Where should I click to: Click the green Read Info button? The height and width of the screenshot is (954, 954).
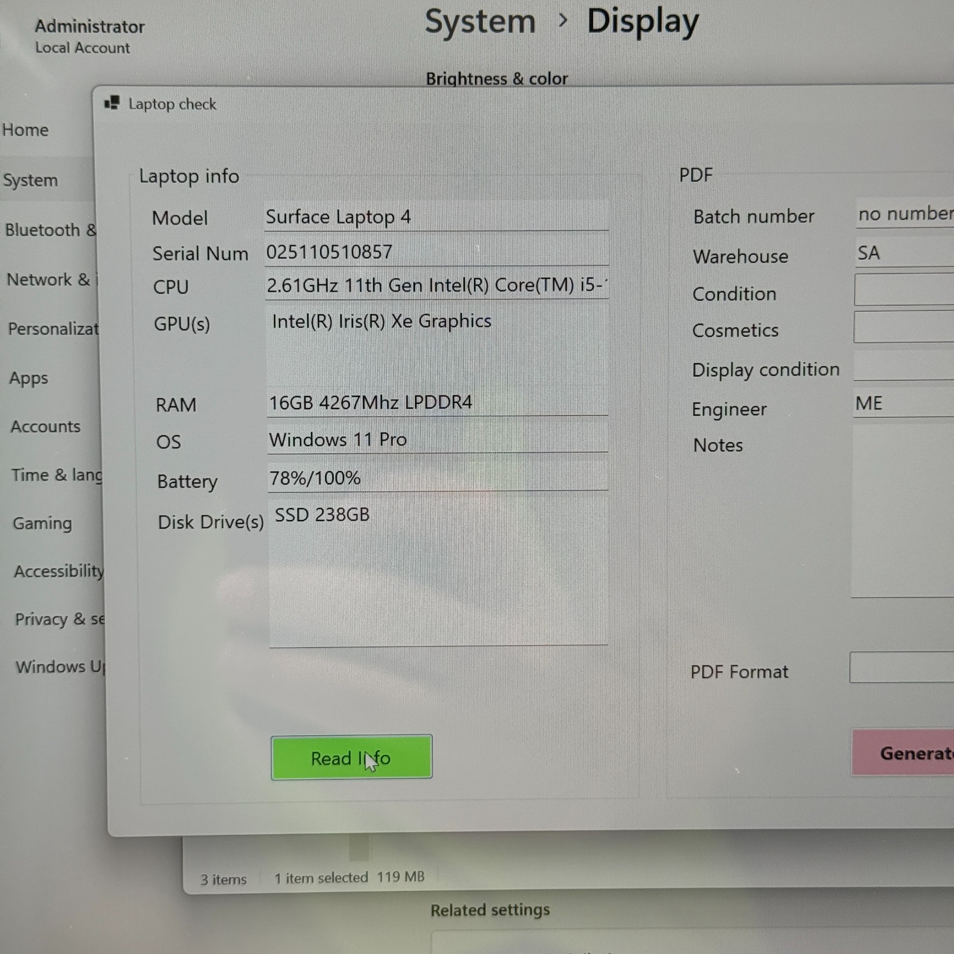coord(351,757)
